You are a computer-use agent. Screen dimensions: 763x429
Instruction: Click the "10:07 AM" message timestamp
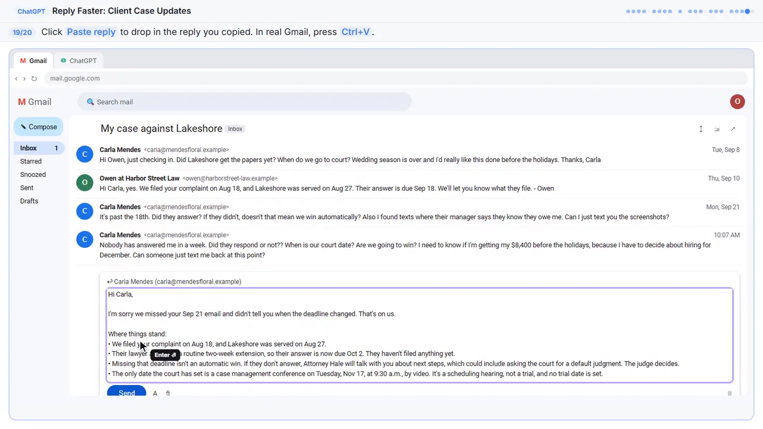click(x=727, y=235)
